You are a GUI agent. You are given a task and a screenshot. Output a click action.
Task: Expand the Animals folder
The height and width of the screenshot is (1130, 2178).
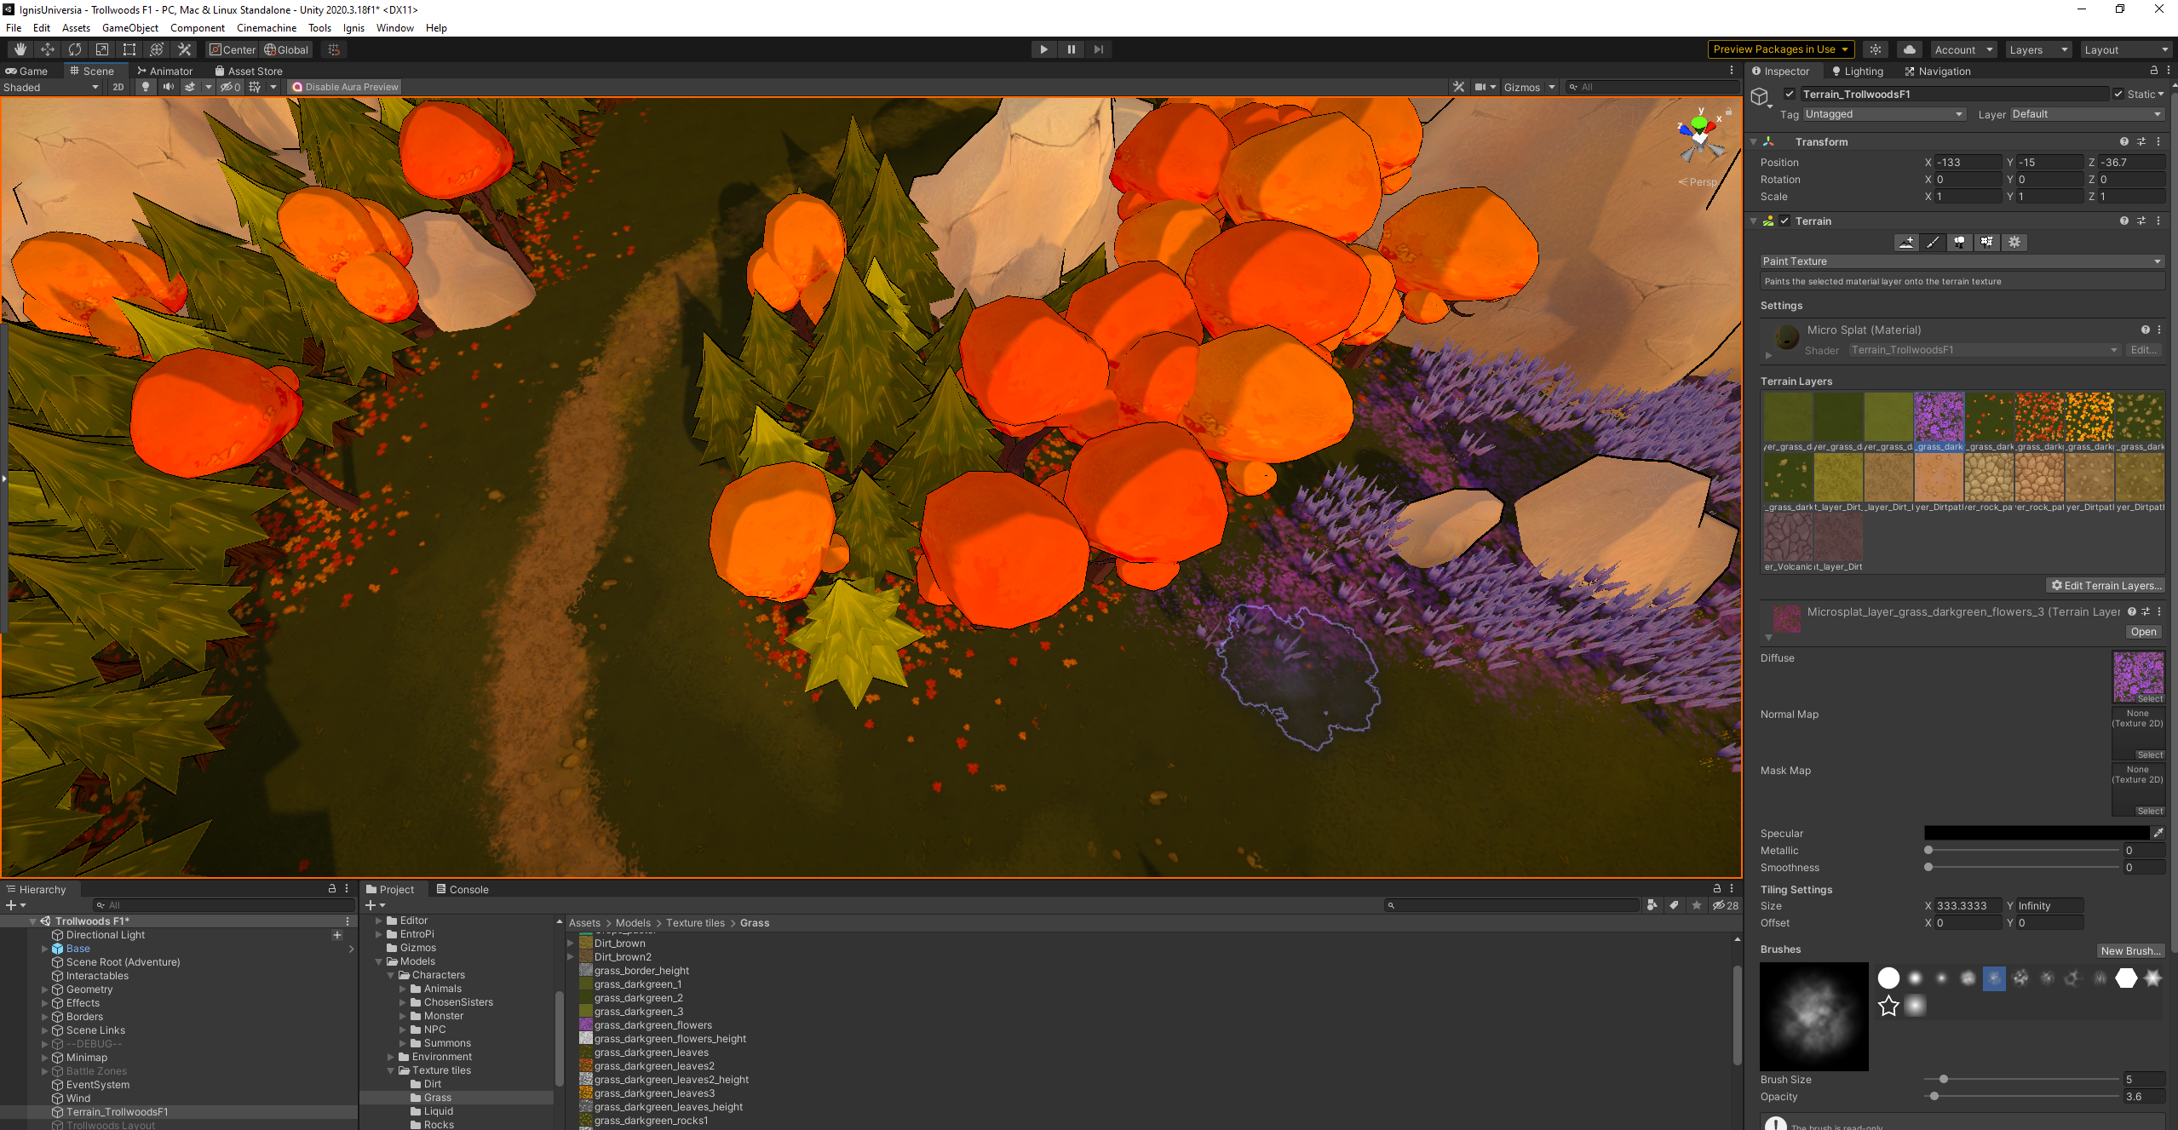403,989
